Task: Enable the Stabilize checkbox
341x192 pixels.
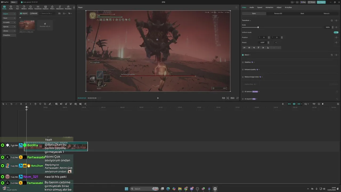Action: tap(243, 62)
